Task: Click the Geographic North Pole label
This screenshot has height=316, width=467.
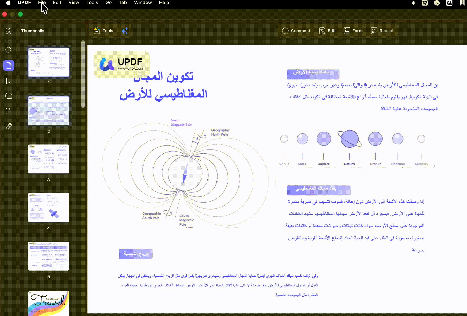Action: coord(220,132)
